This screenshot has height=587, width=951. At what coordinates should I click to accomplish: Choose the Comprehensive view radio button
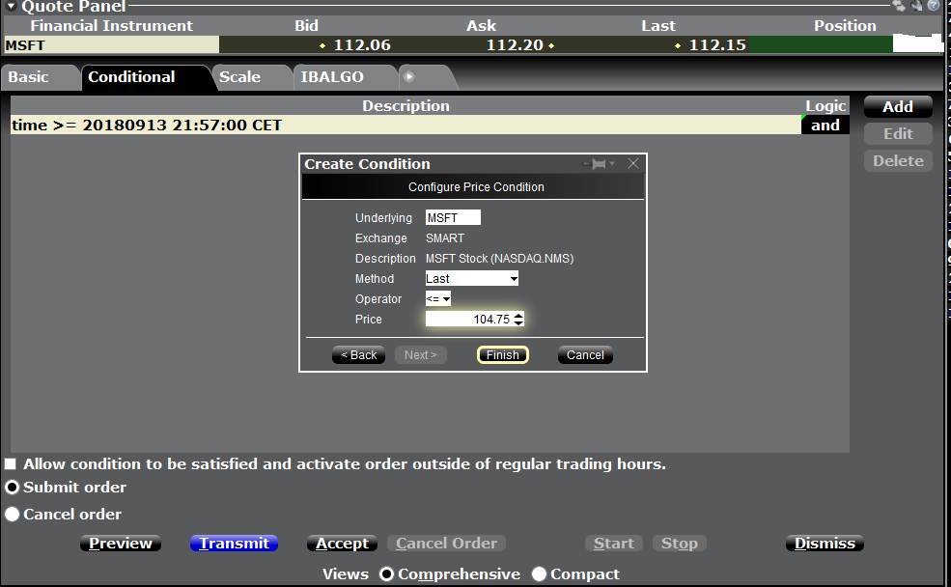click(x=386, y=574)
